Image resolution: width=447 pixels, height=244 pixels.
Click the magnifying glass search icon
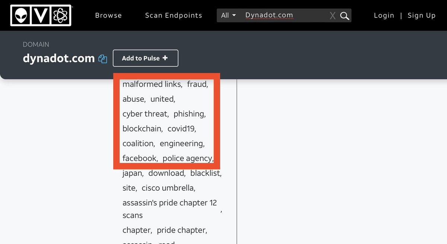[x=345, y=16]
